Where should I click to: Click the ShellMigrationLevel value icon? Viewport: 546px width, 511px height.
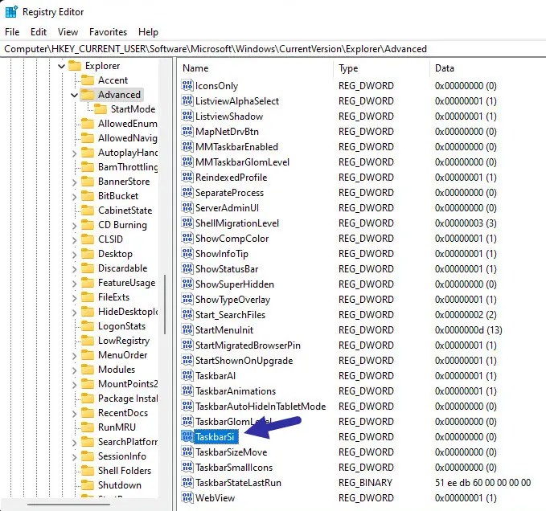(x=187, y=223)
